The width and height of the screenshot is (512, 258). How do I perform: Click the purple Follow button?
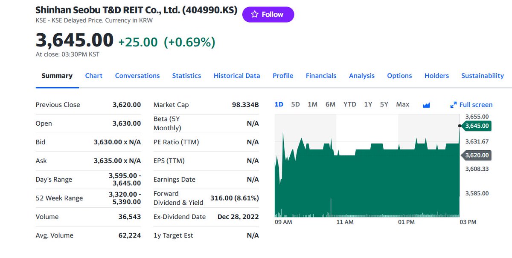[x=268, y=14]
